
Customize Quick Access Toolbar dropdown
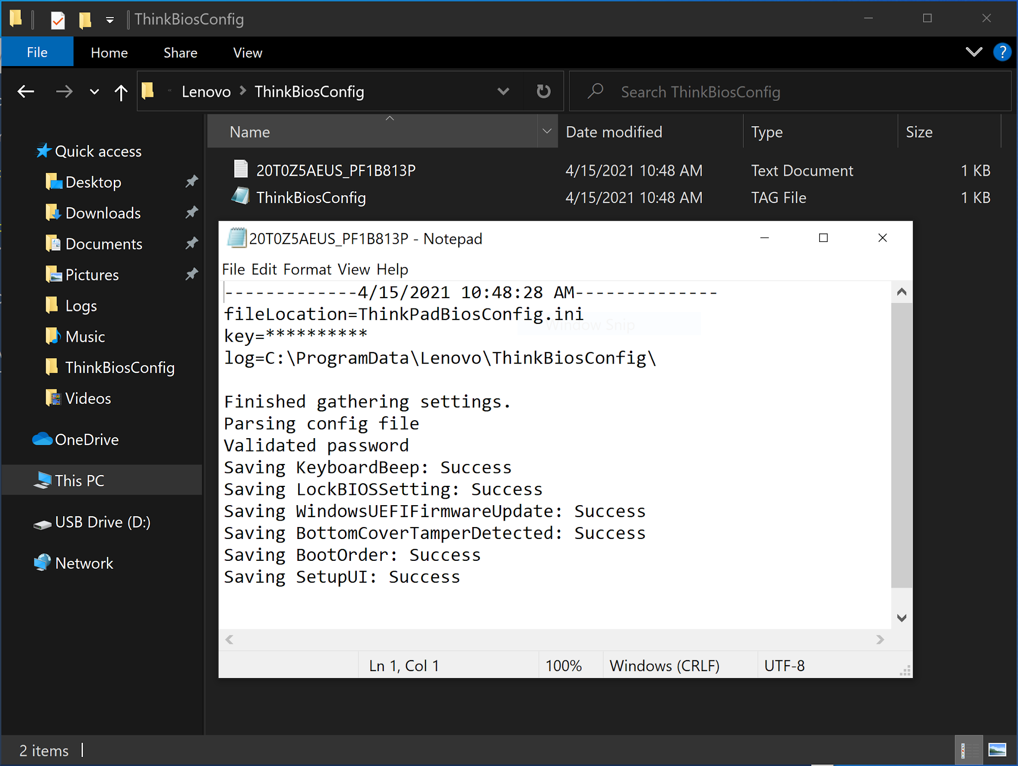(110, 20)
